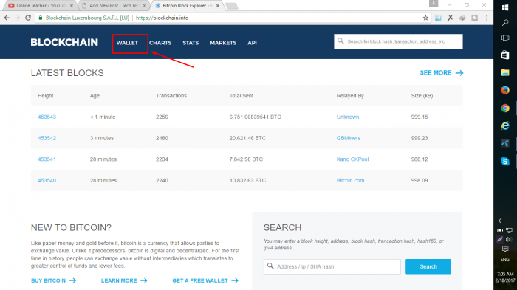Click the Relayed By column header
The height and width of the screenshot is (290, 517).
tap(350, 96)
